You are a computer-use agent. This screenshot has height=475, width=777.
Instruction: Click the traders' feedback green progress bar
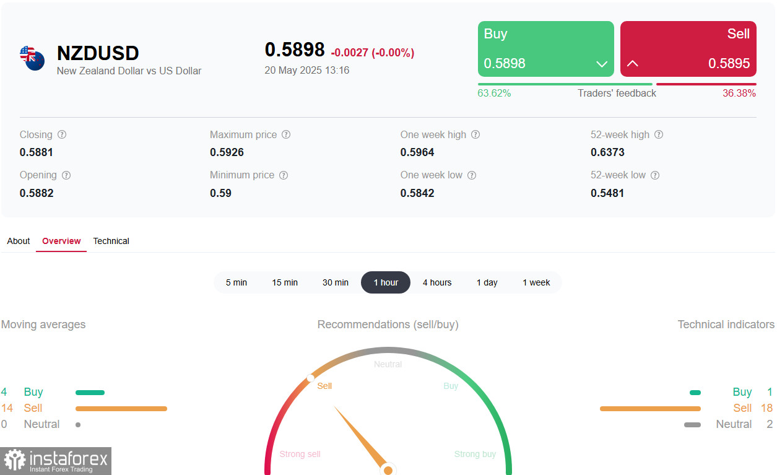click(565, 84)
